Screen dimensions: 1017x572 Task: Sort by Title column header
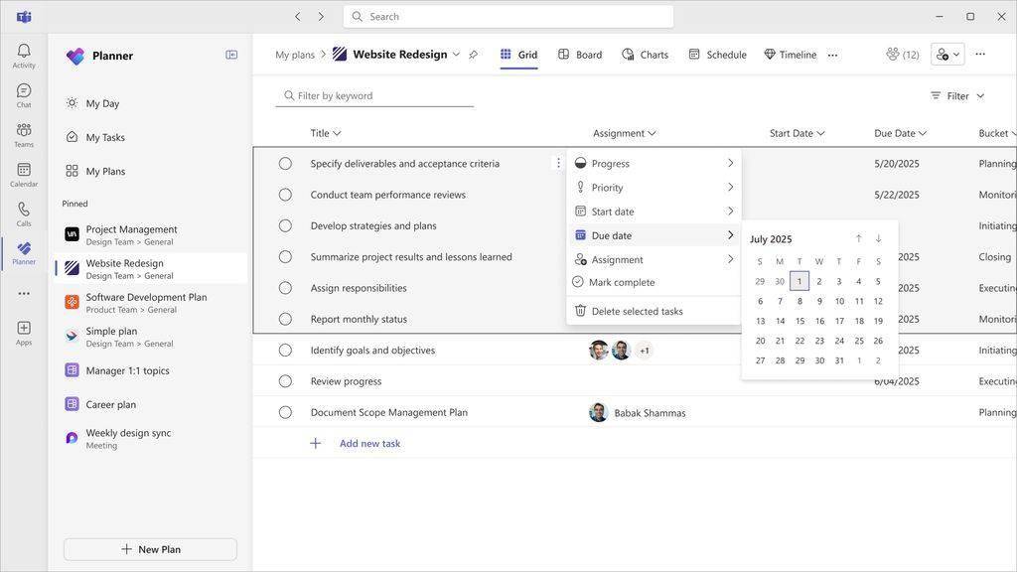click(x=326, y=133)
